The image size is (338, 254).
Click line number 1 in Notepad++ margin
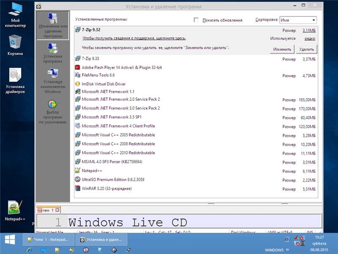pyautogui.click(x=58, y=222)
